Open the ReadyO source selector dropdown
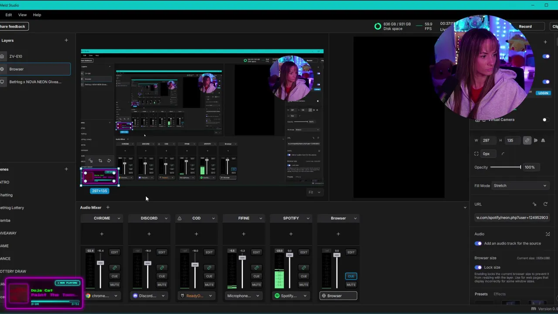 tap(196, 296)
